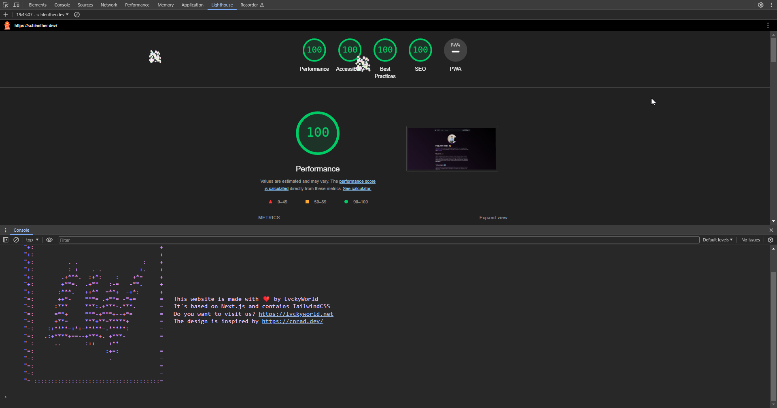Show the console sidebar icon
This screenshot has width=777, height=408.
tap(6, 240)
